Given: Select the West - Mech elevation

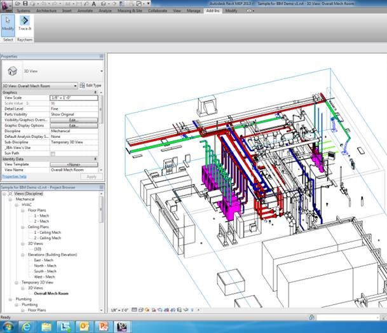Looking at the screenshot, I should tap(44, 277).
